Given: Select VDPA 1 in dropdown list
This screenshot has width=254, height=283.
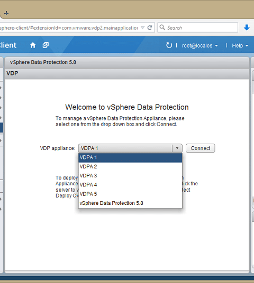Looking at the screenshot, I should click(130, 157).
